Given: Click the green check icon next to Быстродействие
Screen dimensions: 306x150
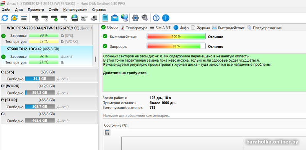Looking at the screenshot, I should [105, 36].
